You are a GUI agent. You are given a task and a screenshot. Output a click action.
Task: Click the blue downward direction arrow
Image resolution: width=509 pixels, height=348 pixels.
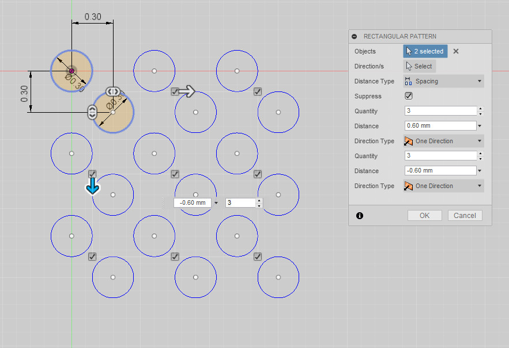coord(92,186)
